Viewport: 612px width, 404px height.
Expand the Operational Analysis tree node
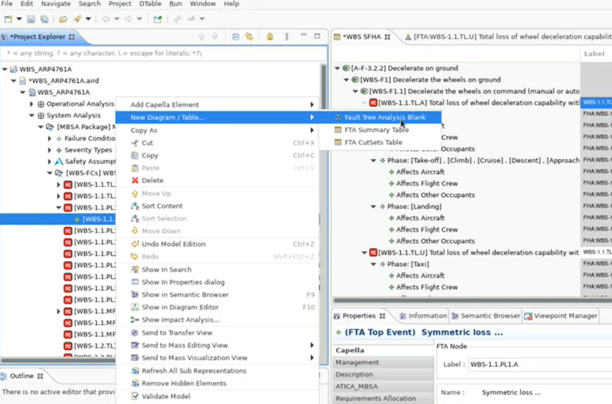[x=32, y=104]
